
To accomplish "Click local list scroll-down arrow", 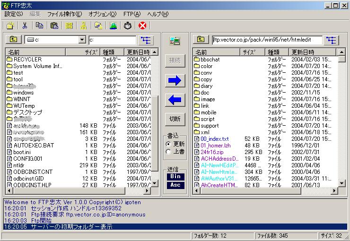I will tap(155, 183).
